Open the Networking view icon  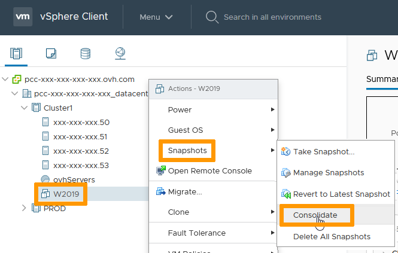120,54
